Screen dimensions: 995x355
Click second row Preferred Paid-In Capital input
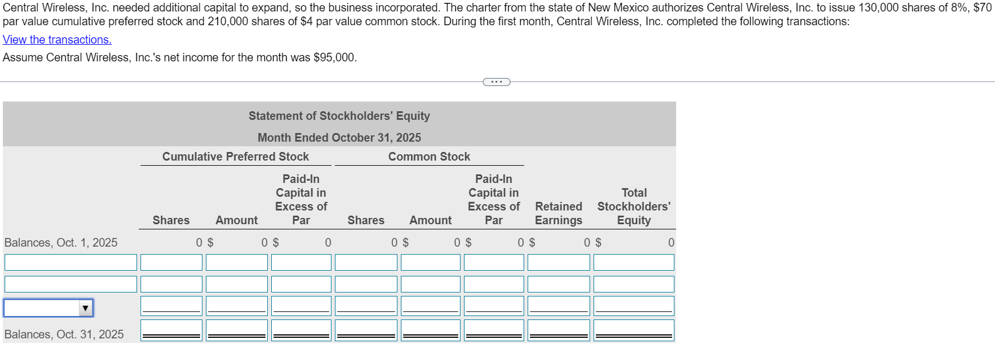coord(301,284)
